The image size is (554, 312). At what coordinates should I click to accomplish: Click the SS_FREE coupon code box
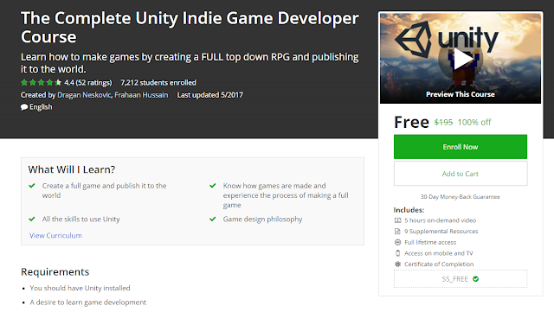tap(461, 279)
